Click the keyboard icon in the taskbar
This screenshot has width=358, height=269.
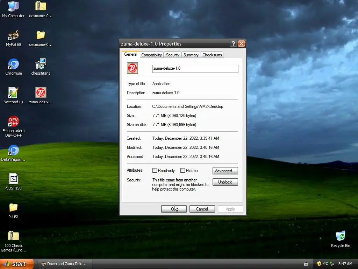pos(306,264)
